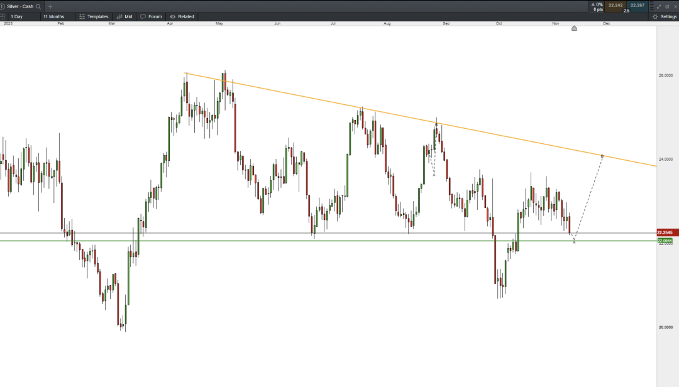This screenshot has width=679, height=387.
Task: Open chart Settings
Action: (x=665, y=16)
